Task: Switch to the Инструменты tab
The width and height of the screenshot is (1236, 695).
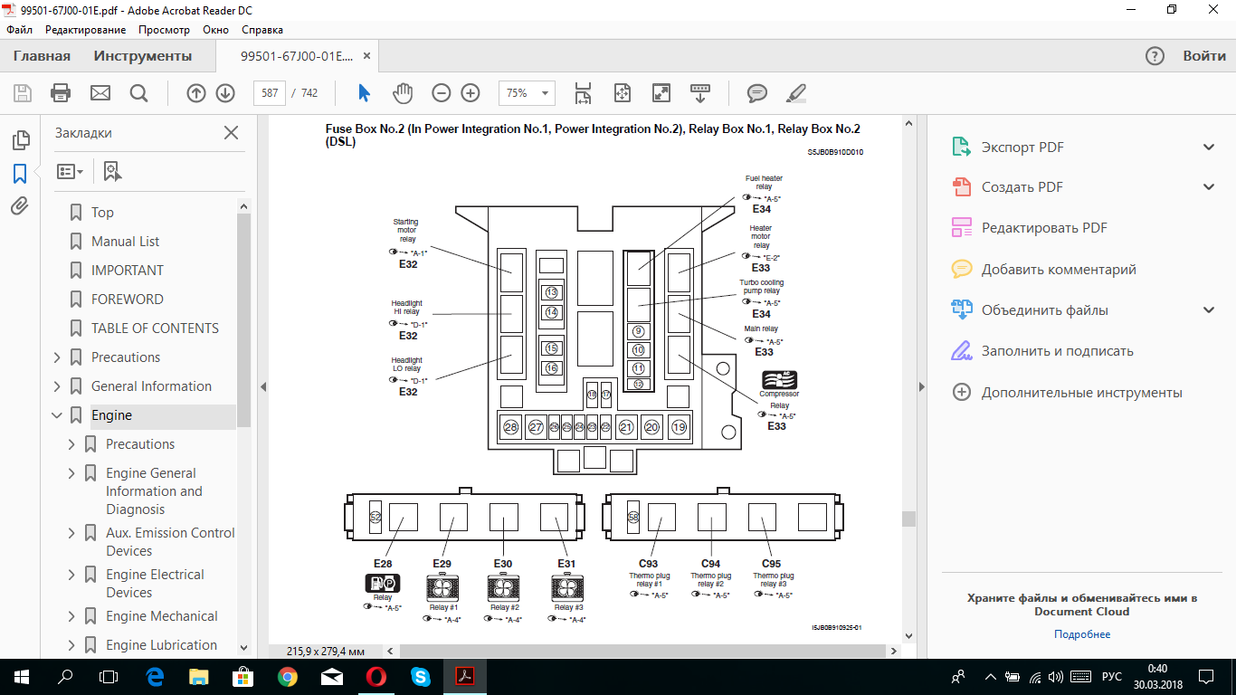Action: 143,56
